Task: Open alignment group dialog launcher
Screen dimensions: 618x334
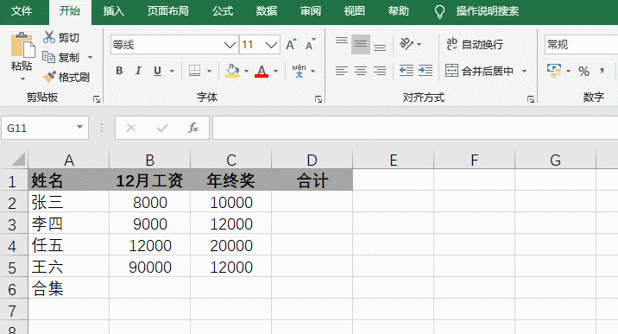Action: (x=531, y=99)
